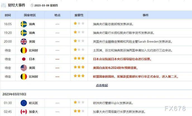
Task: Click the Canada flag in the 02:45 row
Action: [24, 112]
